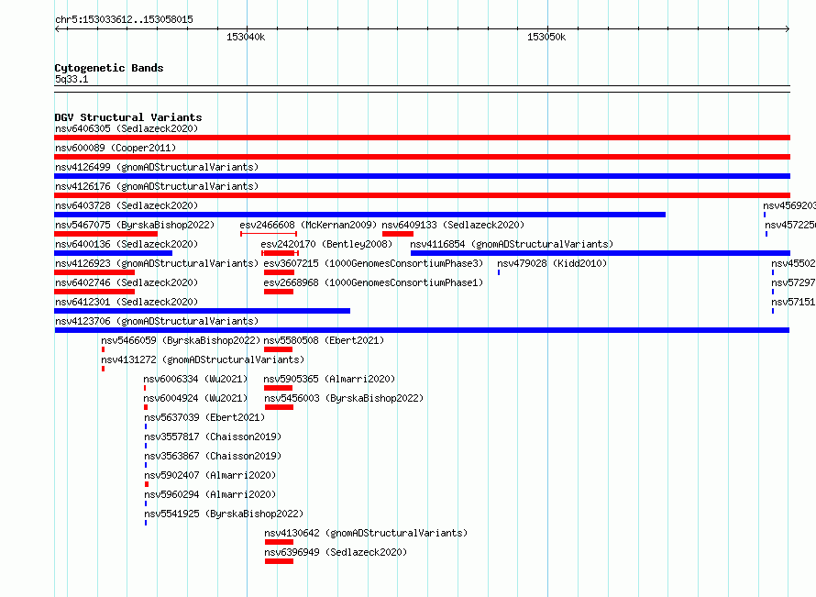
Task: Open nsv4123706 (gnomADStructuralVariants) label
Action: pos(157,321)
